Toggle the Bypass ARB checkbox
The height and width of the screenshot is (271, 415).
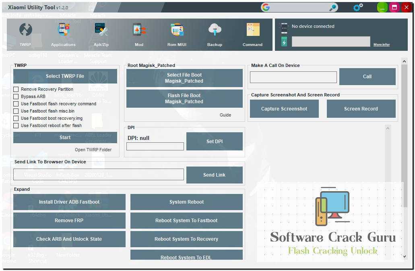point(16,96)
